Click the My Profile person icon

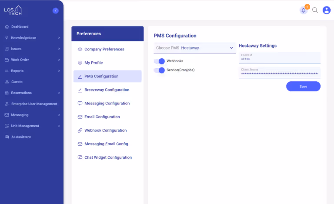tap(80, 63)
